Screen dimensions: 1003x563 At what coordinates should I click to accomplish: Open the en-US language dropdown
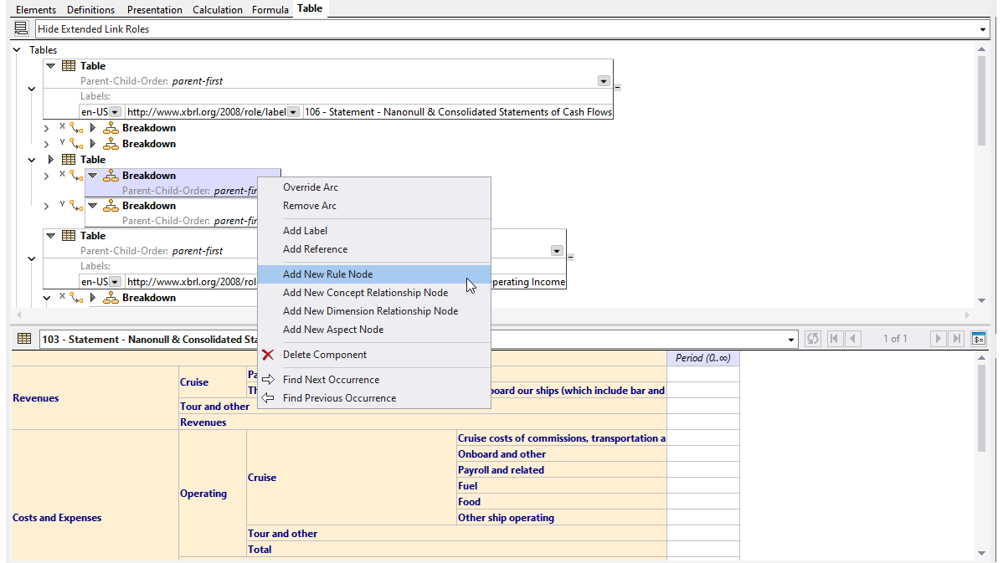click(x=115, y=110)
